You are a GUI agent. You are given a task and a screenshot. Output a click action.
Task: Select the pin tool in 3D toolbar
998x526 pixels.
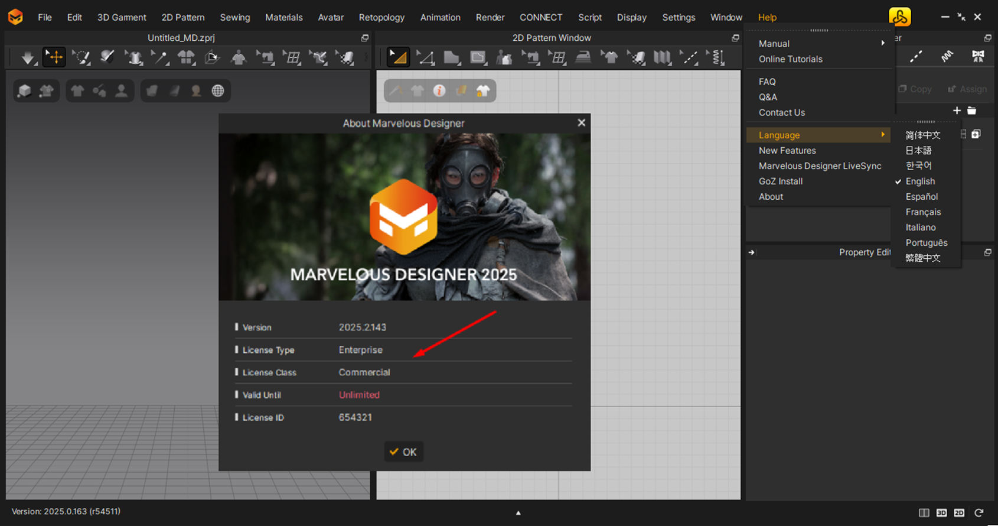click(x=160, y=57)
